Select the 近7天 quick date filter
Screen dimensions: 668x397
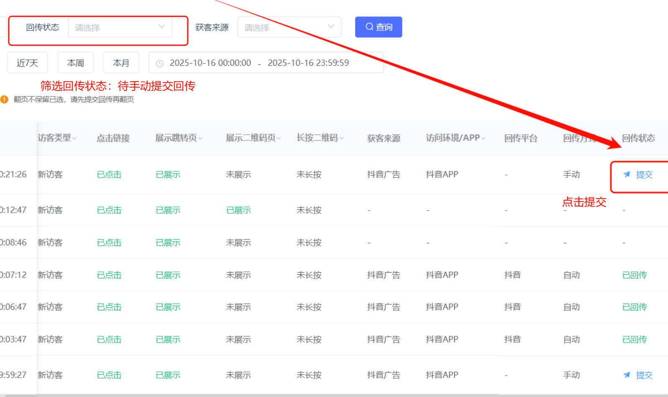(x=27, y=63)
